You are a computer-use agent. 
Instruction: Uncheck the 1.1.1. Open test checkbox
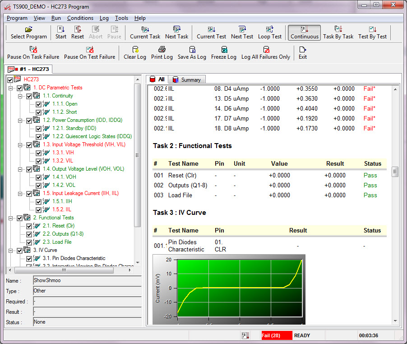38,104
